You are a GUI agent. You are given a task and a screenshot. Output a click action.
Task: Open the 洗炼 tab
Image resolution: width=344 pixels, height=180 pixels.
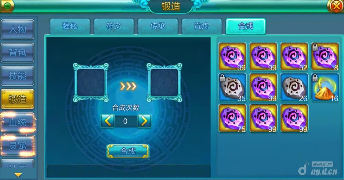pos(202,26)
